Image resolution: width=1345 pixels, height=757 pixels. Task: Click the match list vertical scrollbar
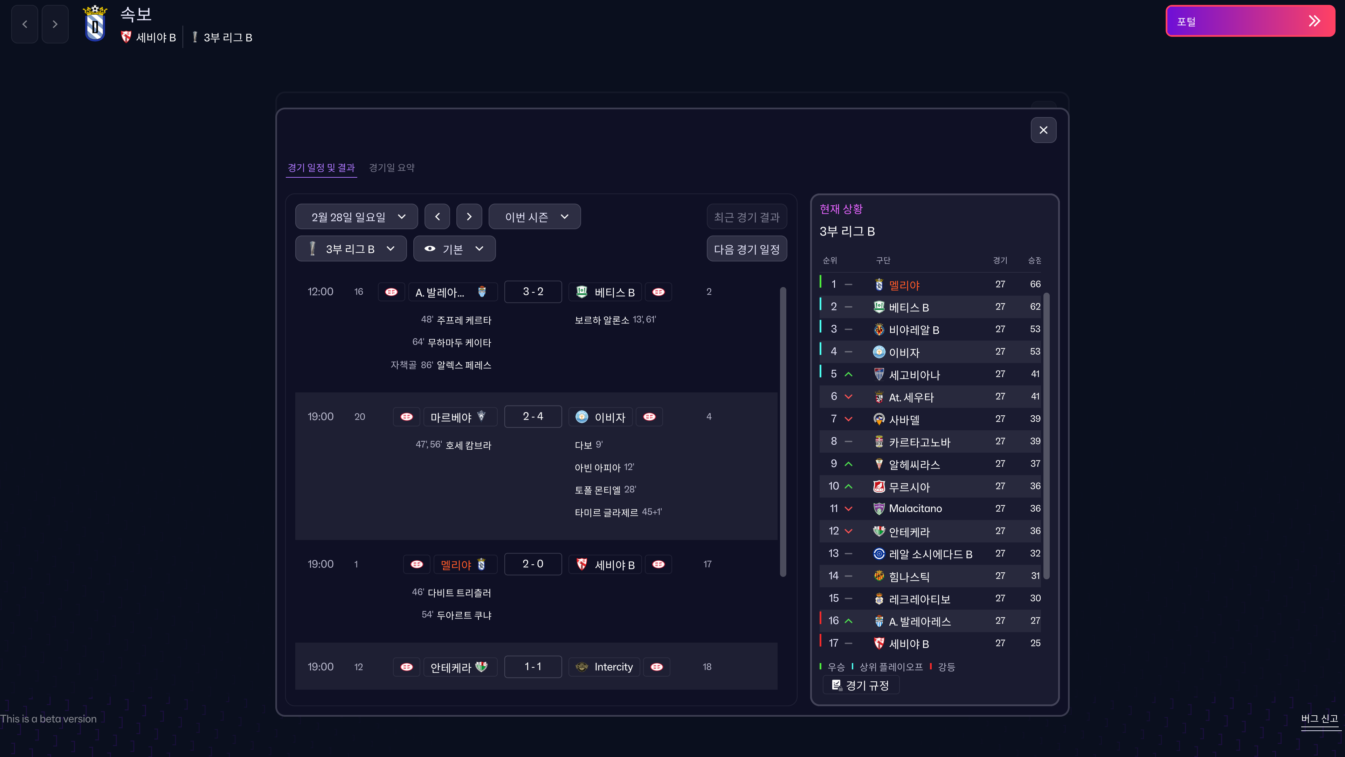[x=783, y=431]
